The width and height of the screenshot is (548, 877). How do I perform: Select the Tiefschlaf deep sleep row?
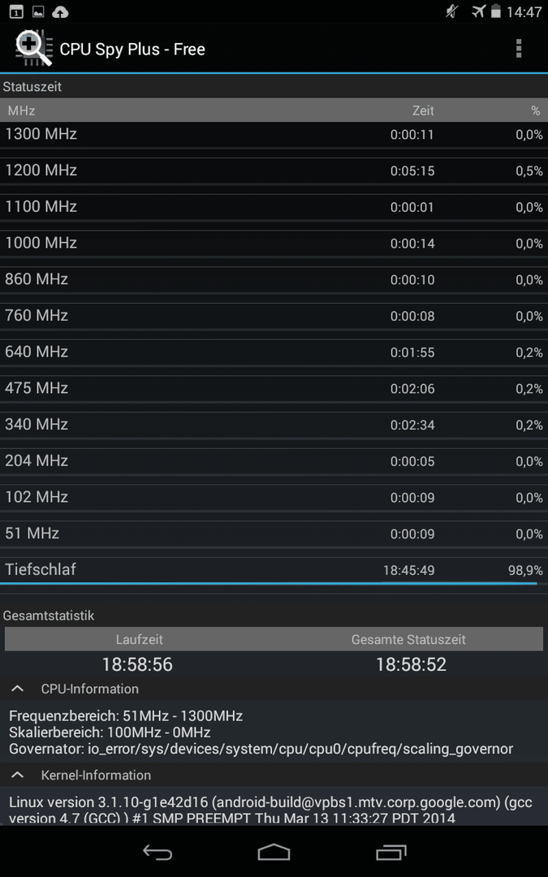(274, 571)
